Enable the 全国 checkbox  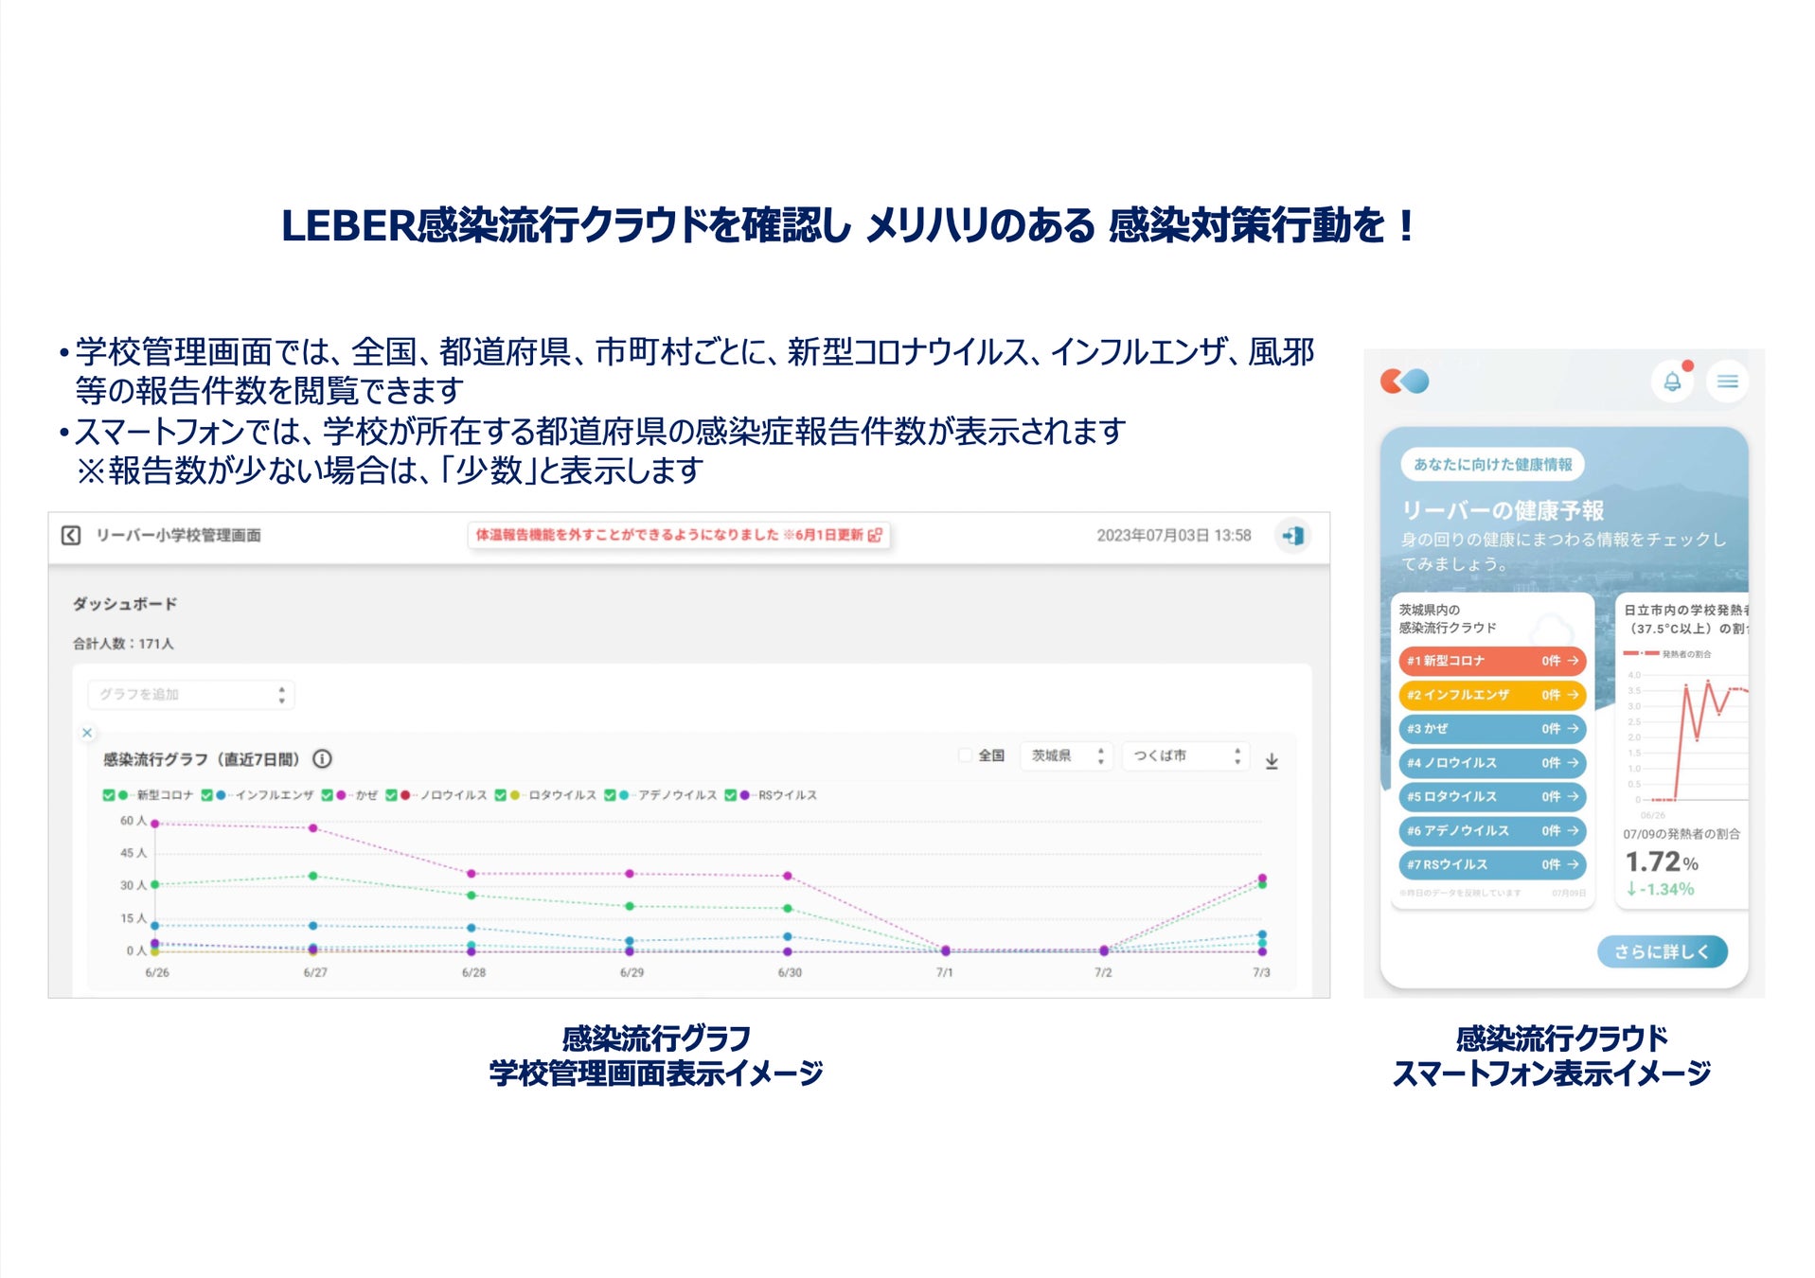tap(965, 755)
